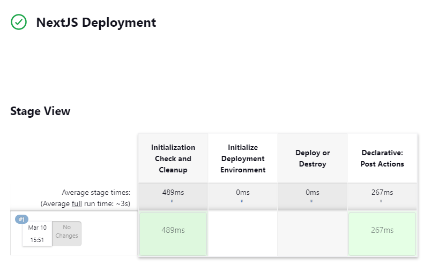Select the Initialization Check and Cleanup column header
431x265 pixels.
pyautogui.click(x=173, y=158)
